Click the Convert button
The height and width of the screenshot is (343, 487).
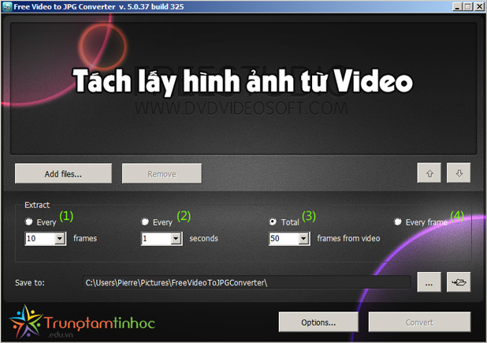click(x=419, y=322)
